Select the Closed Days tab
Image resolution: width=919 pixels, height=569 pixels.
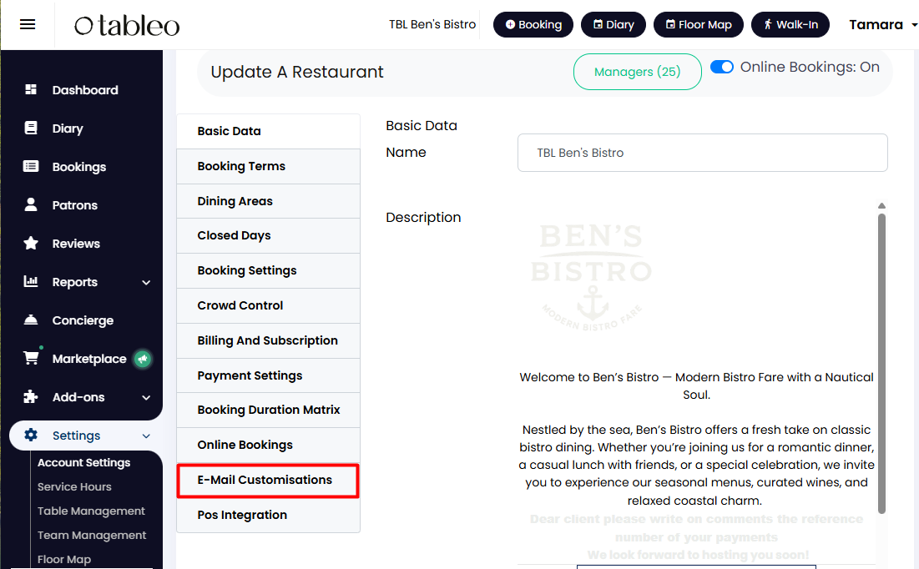(269, 235)
